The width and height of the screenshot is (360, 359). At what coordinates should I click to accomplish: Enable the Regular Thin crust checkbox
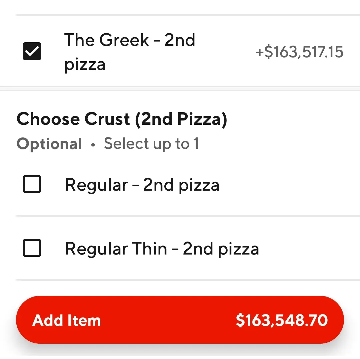pos(32,248)
